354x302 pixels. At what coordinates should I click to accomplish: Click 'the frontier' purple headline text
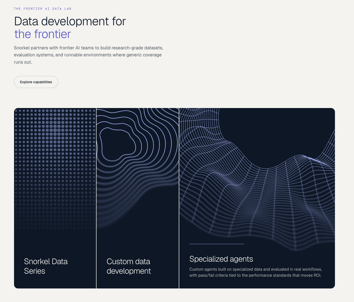point(43,34)
